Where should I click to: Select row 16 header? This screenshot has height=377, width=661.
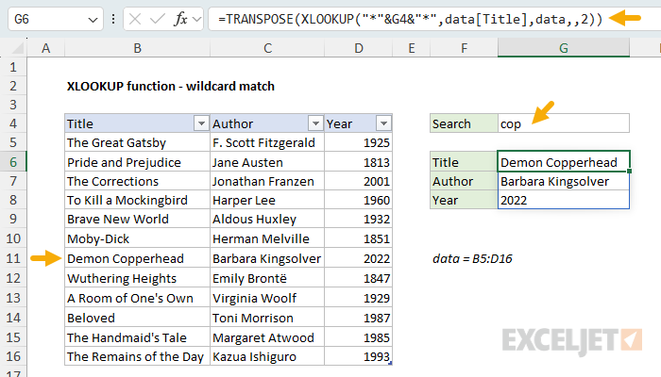(13, 356)
